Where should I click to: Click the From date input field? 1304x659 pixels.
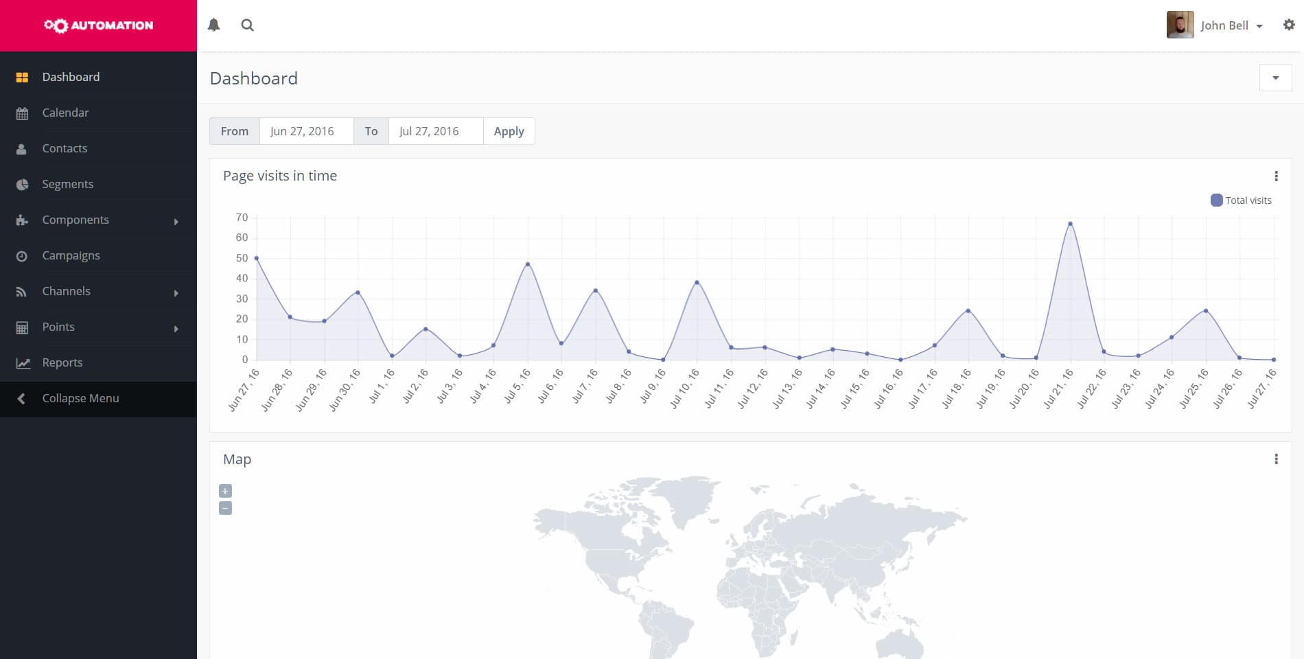click(306, 131)
